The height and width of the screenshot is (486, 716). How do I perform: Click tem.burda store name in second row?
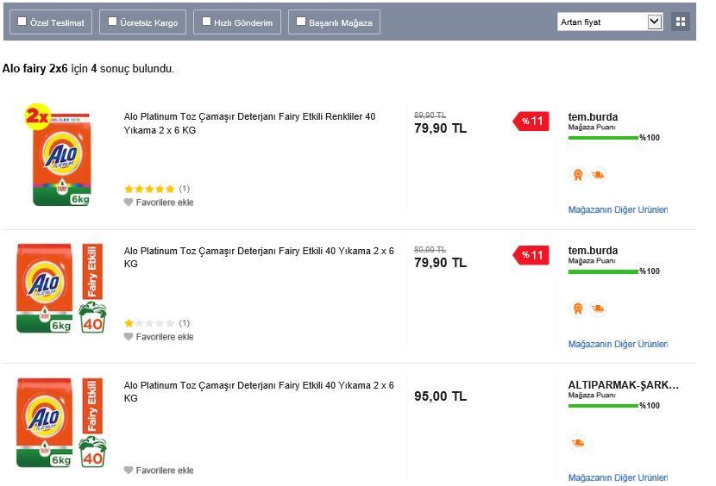593,251
